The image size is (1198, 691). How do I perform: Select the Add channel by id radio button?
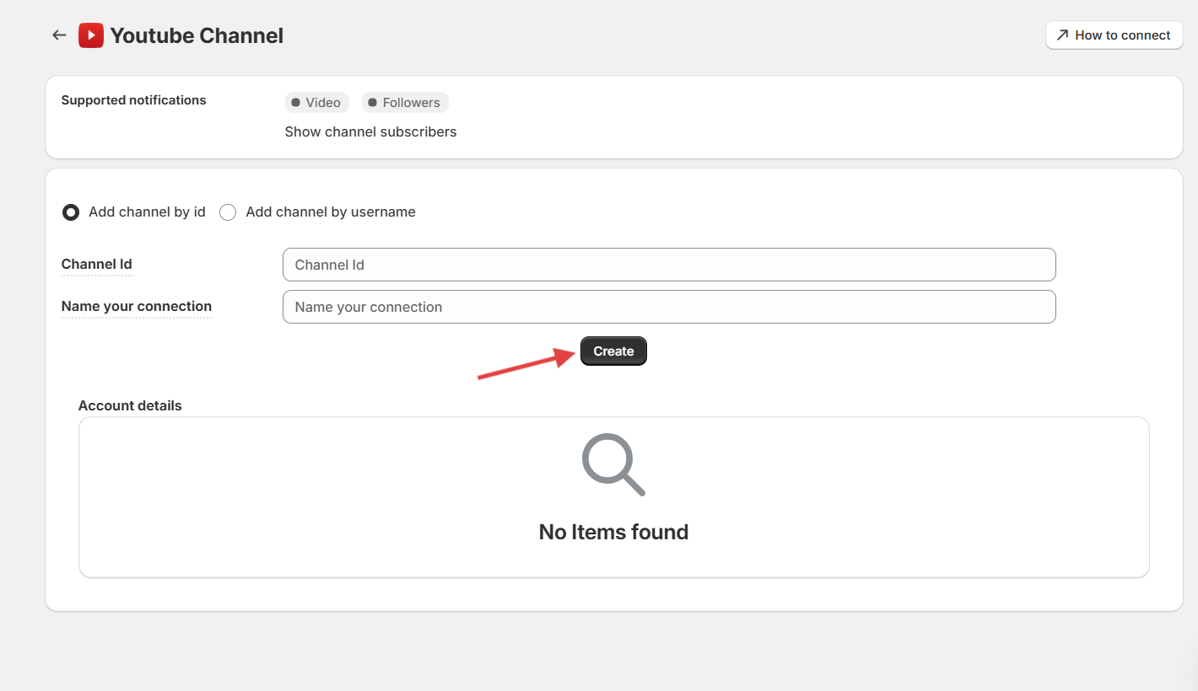click(71, 212)
